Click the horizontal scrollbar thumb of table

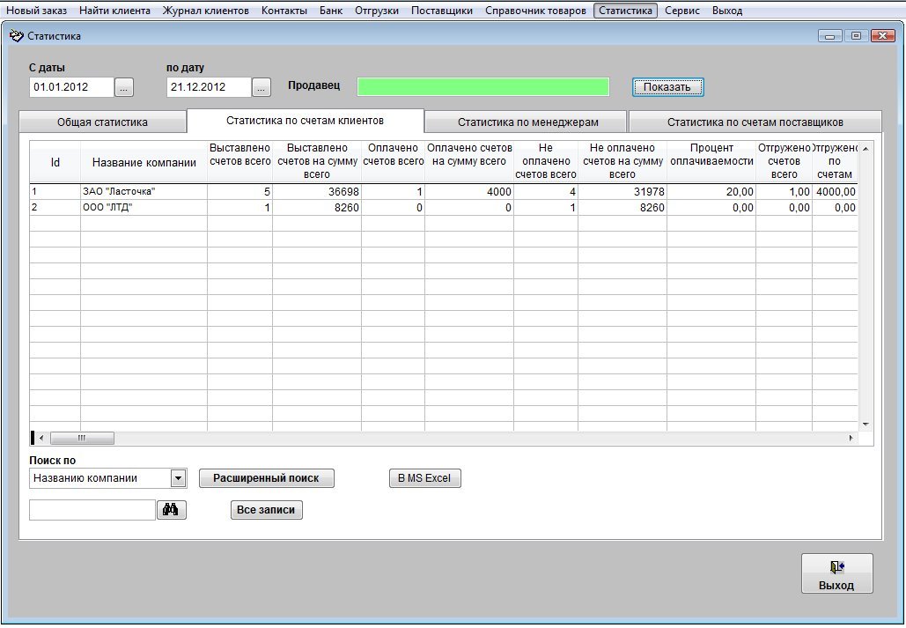(82, 438)
